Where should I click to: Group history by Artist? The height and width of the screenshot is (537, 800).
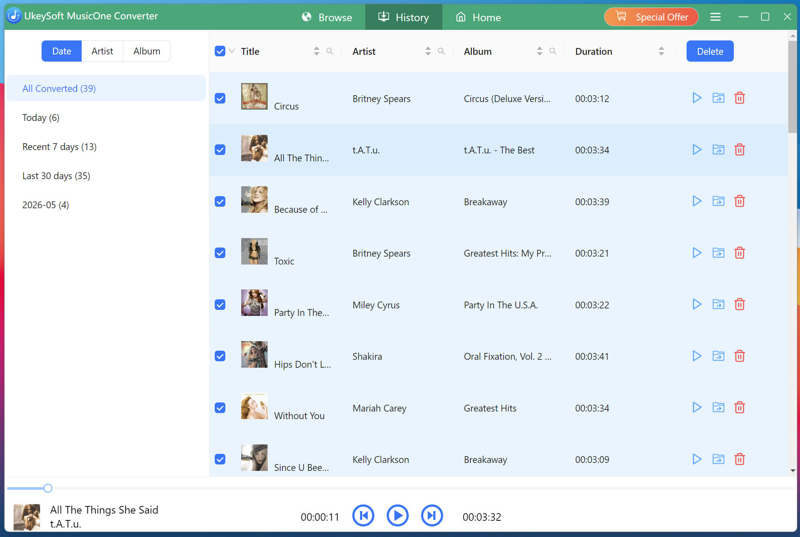click(102, 51)
